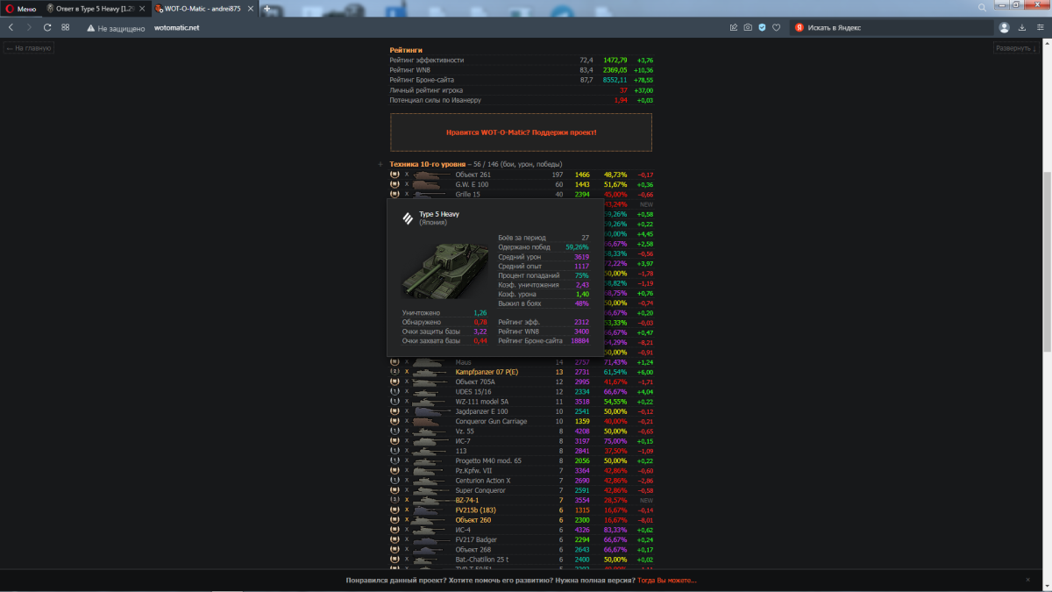Click the X marker in the Объект 260 row
The height and width of the screenshot is (592, 1052).
(407, 520)
